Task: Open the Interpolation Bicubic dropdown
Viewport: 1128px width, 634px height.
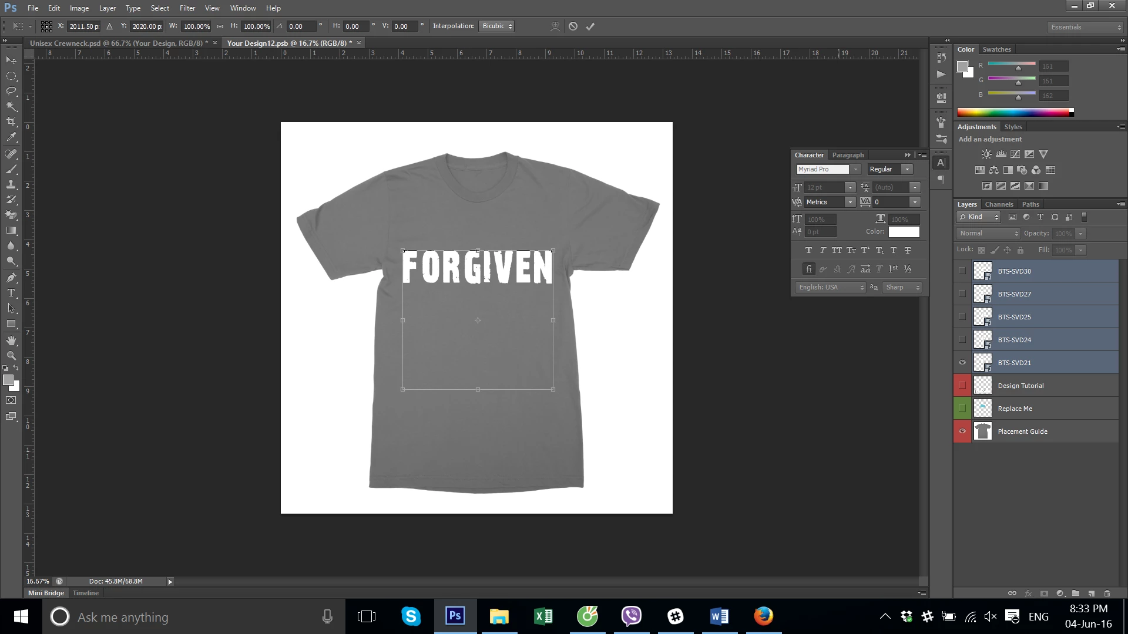Action: (497, 26)
